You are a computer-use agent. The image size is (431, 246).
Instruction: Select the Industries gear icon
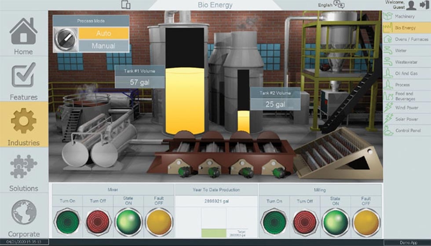[x=23, y=121]
